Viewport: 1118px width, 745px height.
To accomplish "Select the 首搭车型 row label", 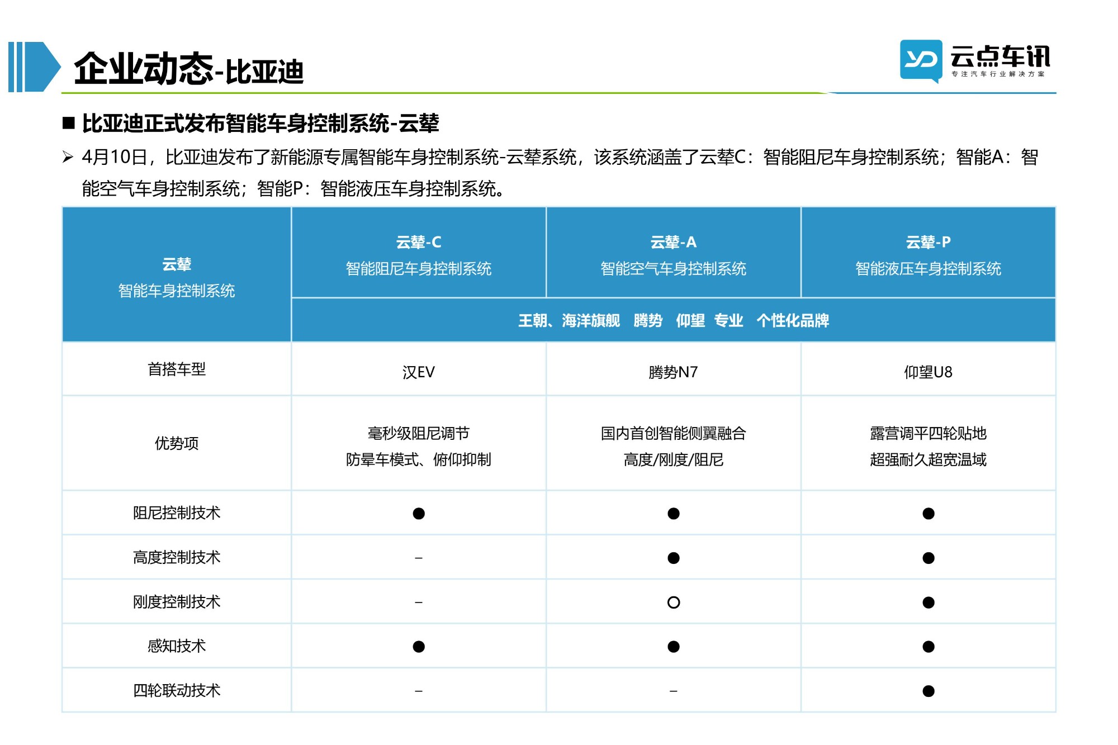I will point(177,369).
